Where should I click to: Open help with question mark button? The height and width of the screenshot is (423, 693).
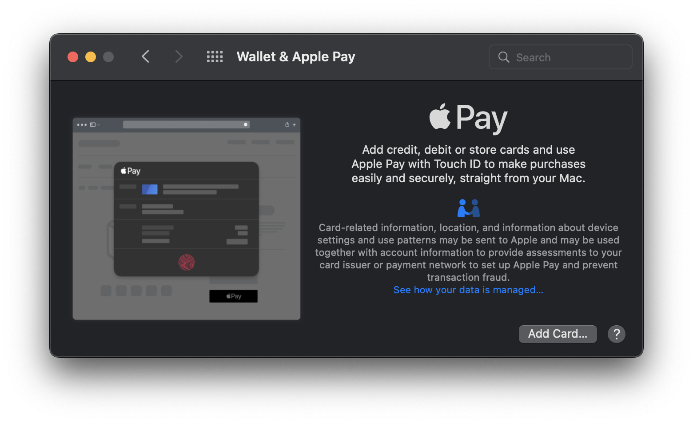tap(617, 334)
